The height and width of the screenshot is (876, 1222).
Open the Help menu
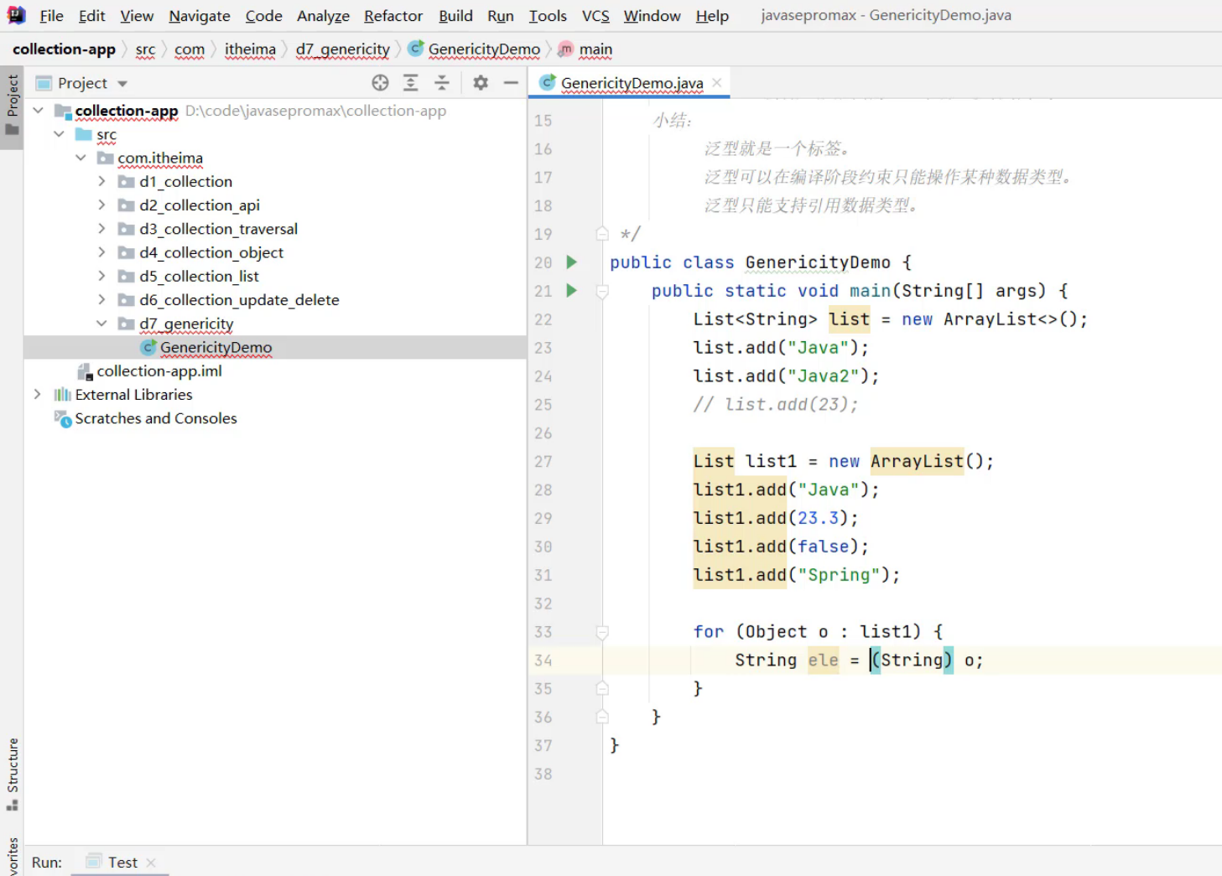[x=712, y=16]
